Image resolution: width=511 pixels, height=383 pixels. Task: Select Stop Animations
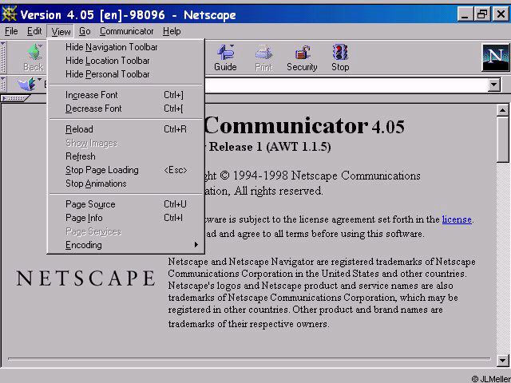(x=126, y=184)
